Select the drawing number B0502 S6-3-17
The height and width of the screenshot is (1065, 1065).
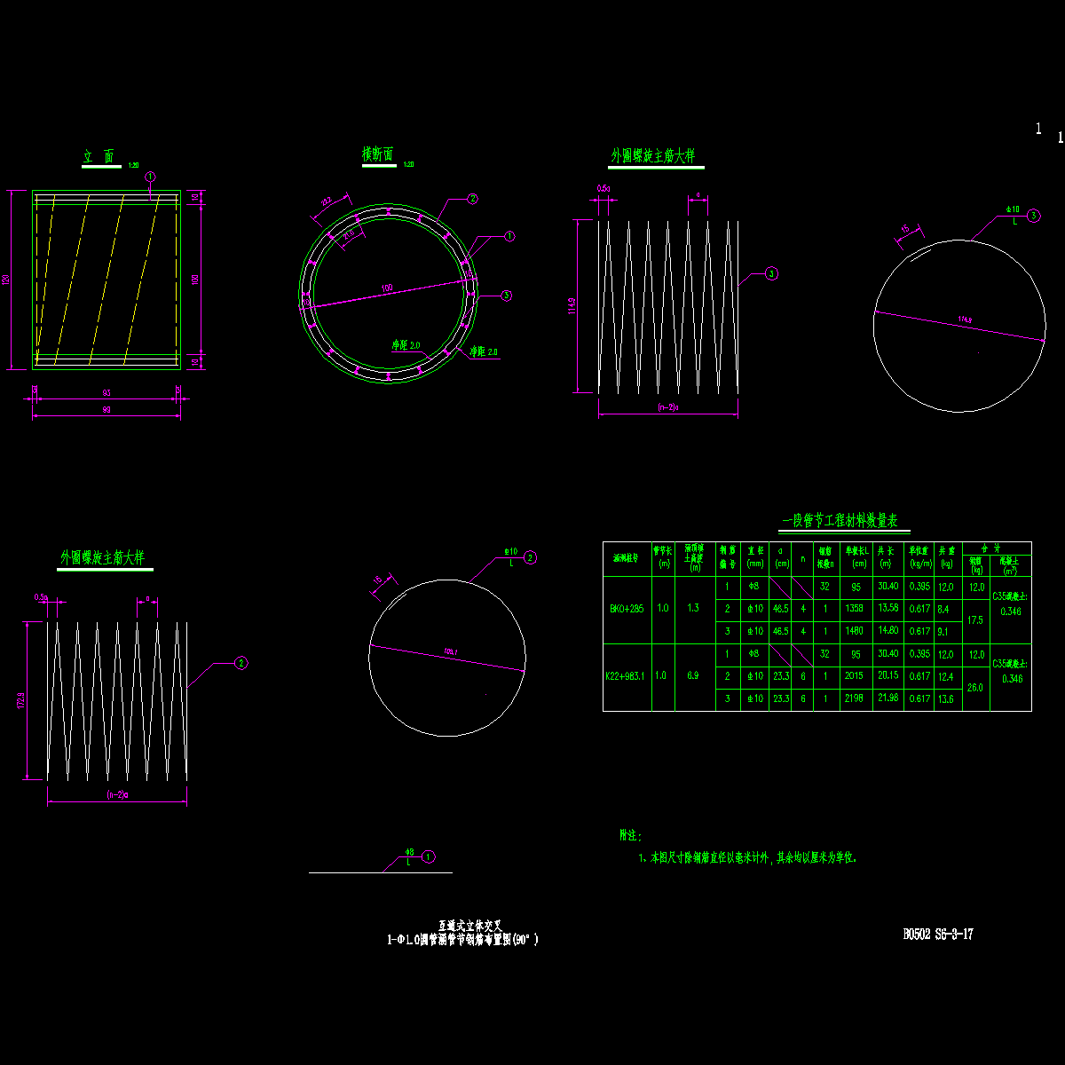click(938, 934)
